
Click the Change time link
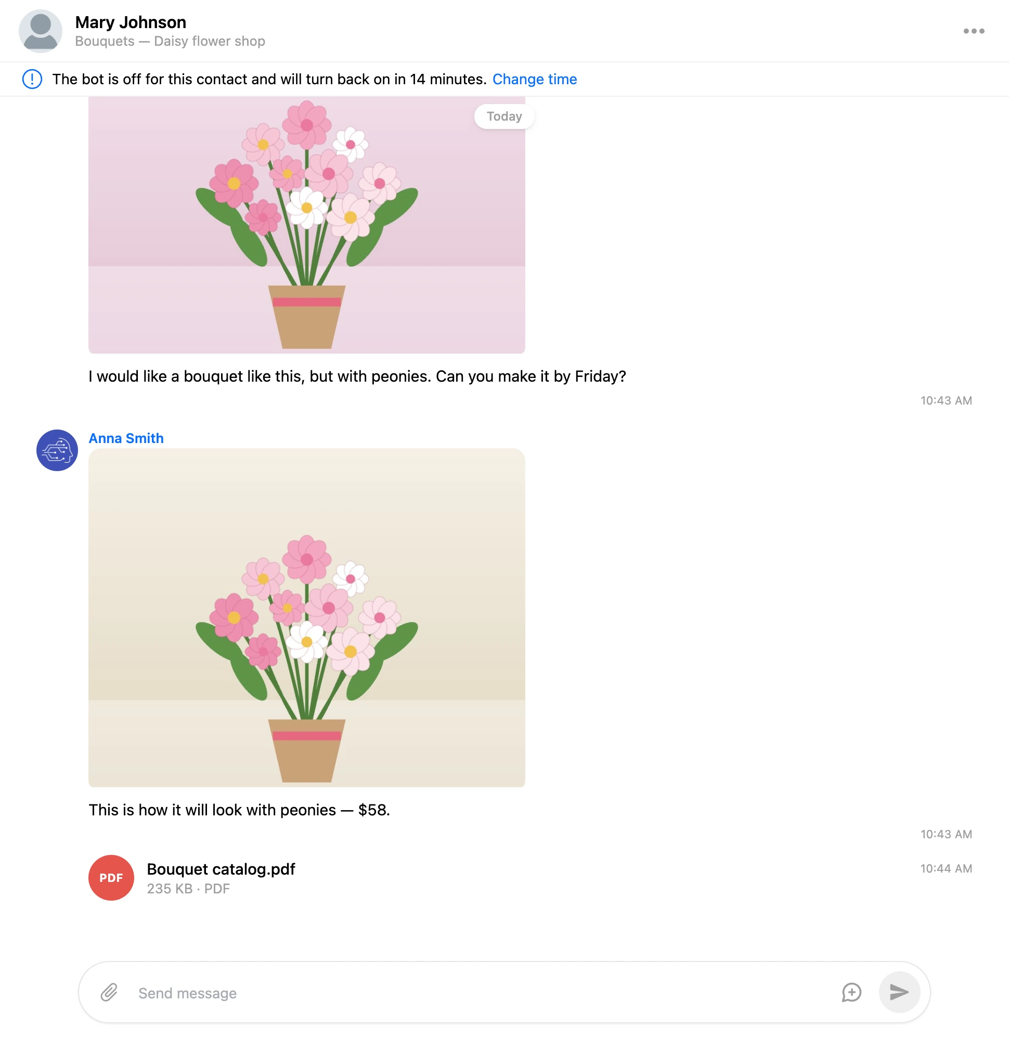535,79
